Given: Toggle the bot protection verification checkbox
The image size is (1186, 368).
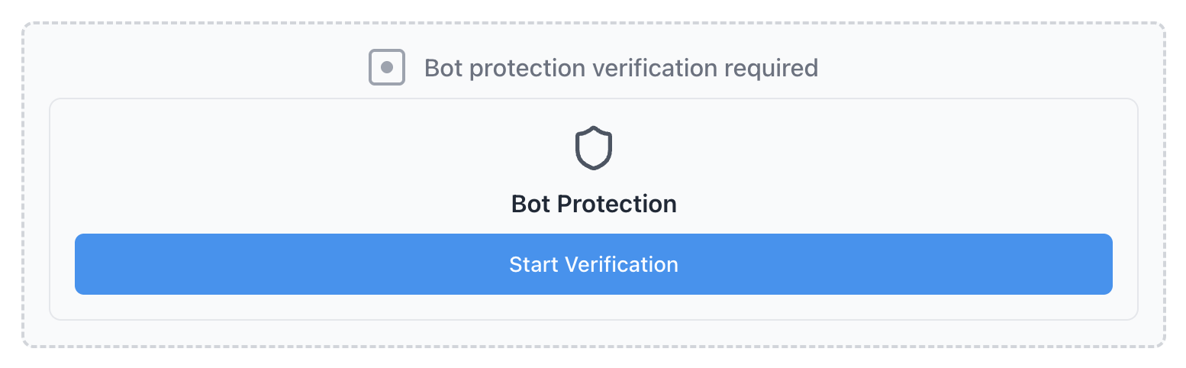Looking at the screenshot, I should pos(387,68).
